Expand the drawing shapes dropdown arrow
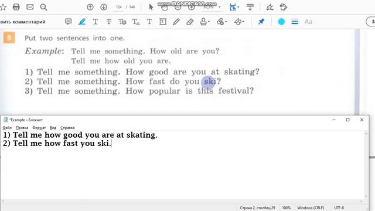This screenshot has width=375, height=211. click(243, 22)
